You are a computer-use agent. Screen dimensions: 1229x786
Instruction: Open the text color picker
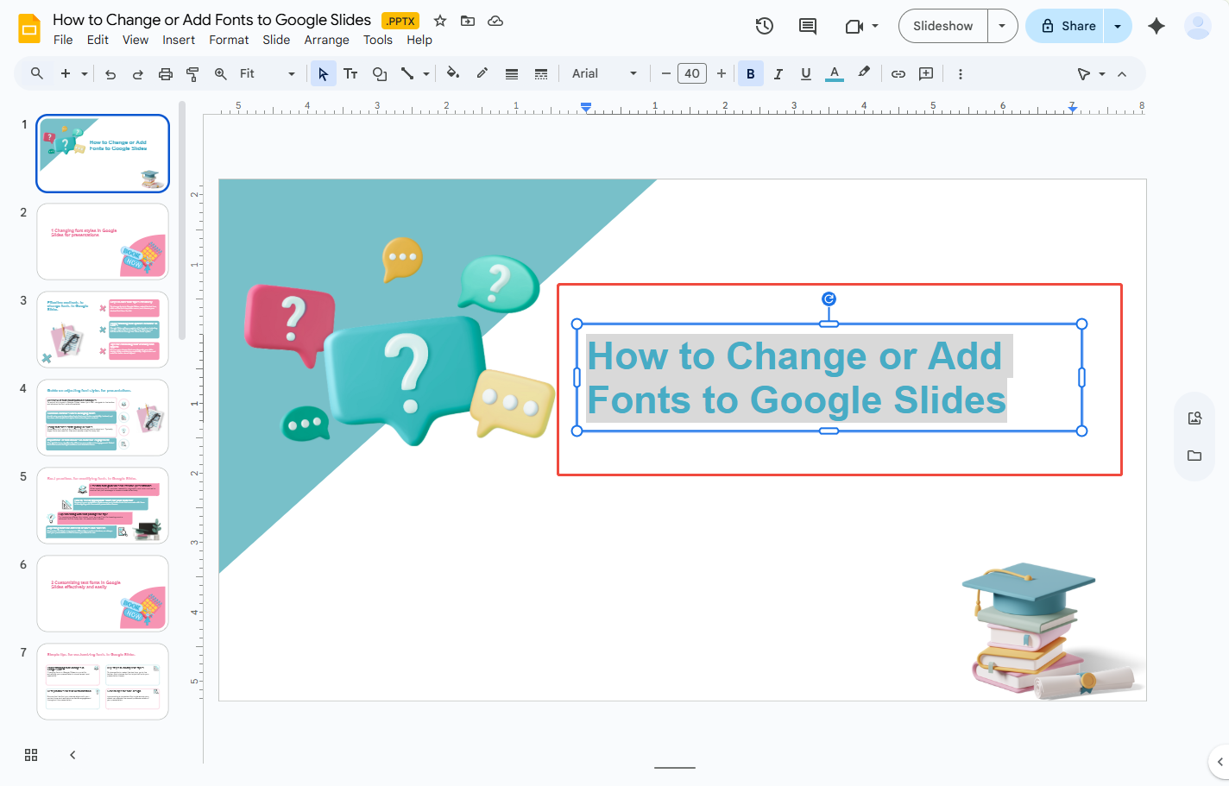pyautogui.click(x=834, y=73)
